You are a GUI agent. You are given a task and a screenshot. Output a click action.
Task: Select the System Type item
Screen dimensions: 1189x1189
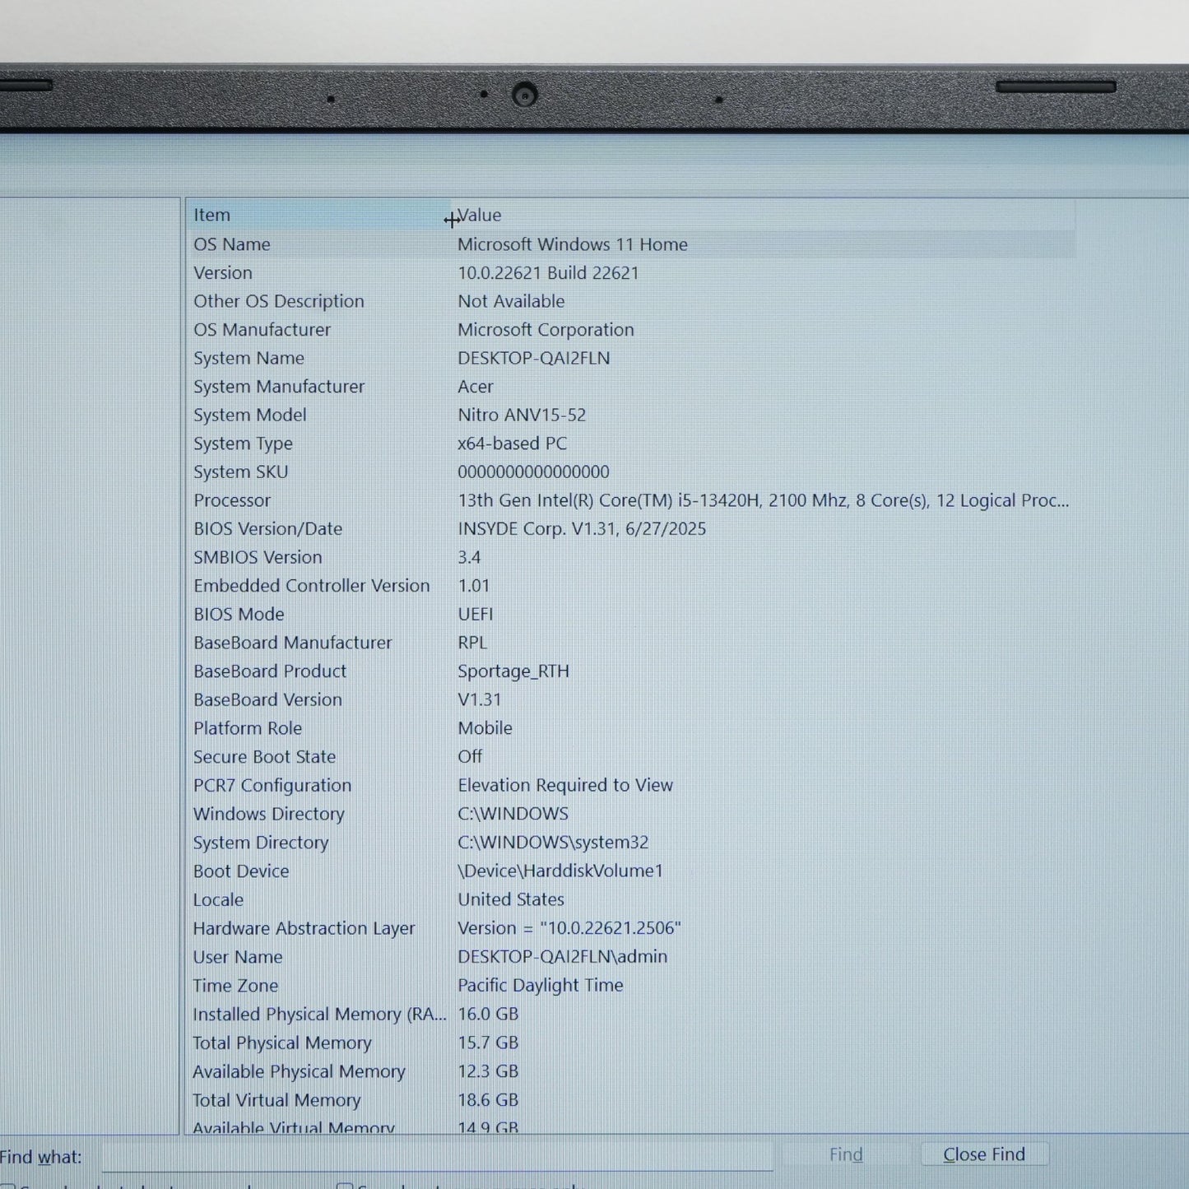click(244, 444)
